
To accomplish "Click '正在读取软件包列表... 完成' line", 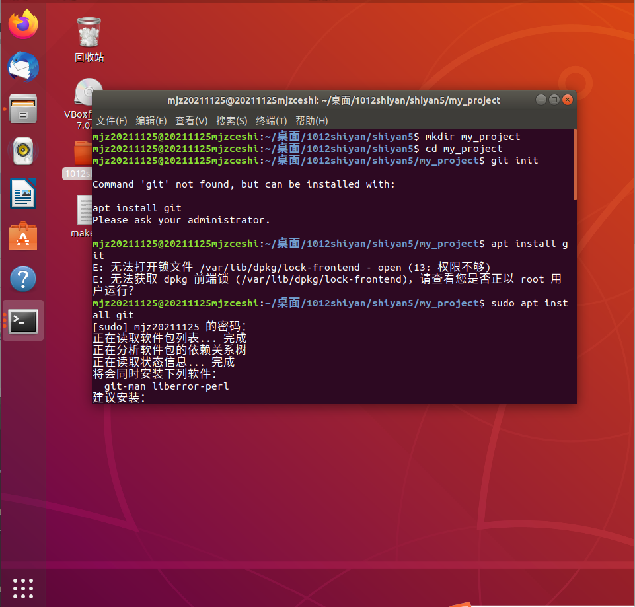I will pyautogui.click(x=169, y=339).
